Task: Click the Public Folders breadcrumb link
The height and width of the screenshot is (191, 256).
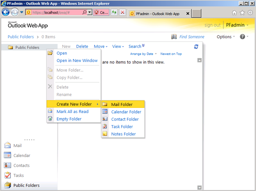Action: coord(21,37)
